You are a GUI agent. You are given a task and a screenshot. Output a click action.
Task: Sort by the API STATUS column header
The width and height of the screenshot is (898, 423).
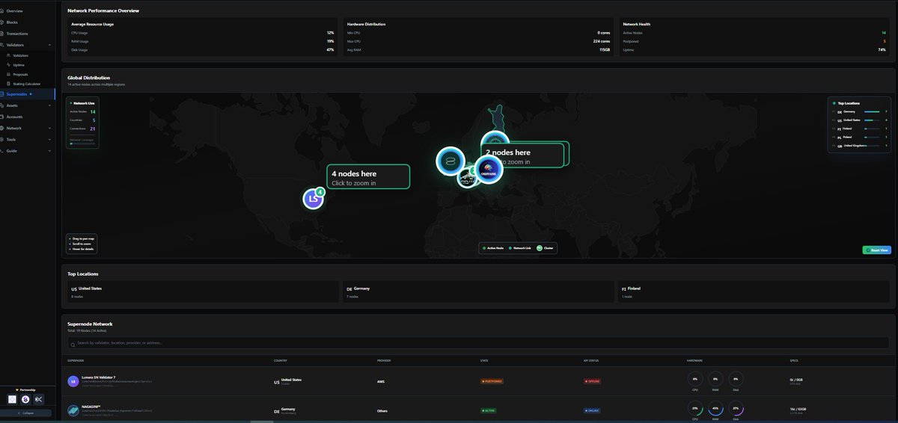pyautogui.click(x=591, y=360)
